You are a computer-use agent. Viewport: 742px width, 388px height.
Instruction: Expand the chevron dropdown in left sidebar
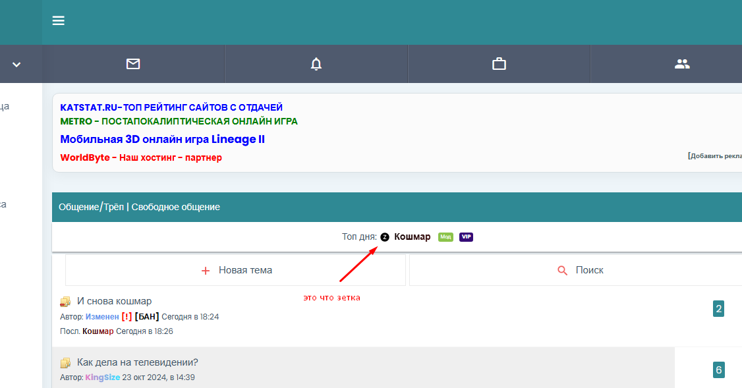coord(16,65)
